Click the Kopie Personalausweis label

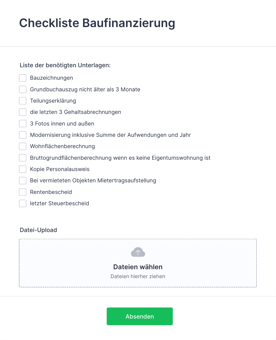pyautogui.click(x=60, y=169)
